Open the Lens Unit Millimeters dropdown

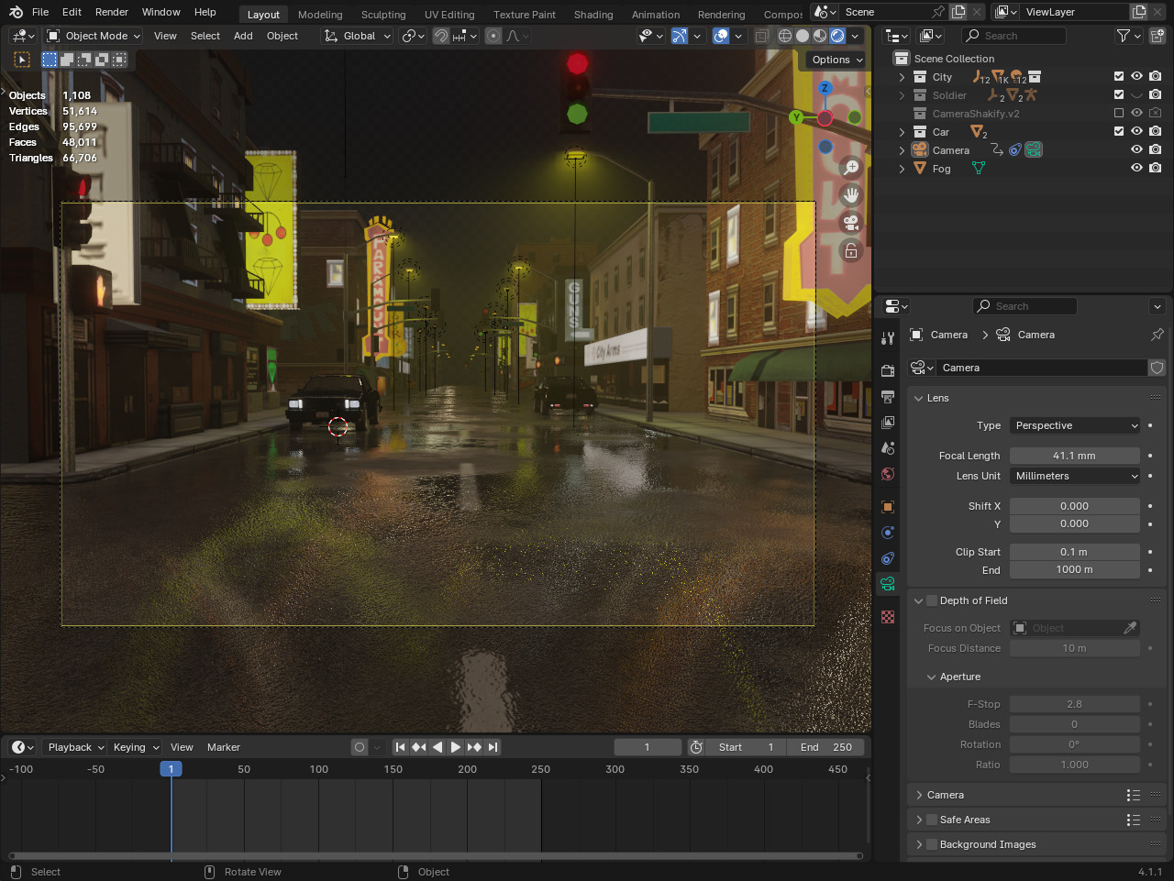pos(1075,476)
